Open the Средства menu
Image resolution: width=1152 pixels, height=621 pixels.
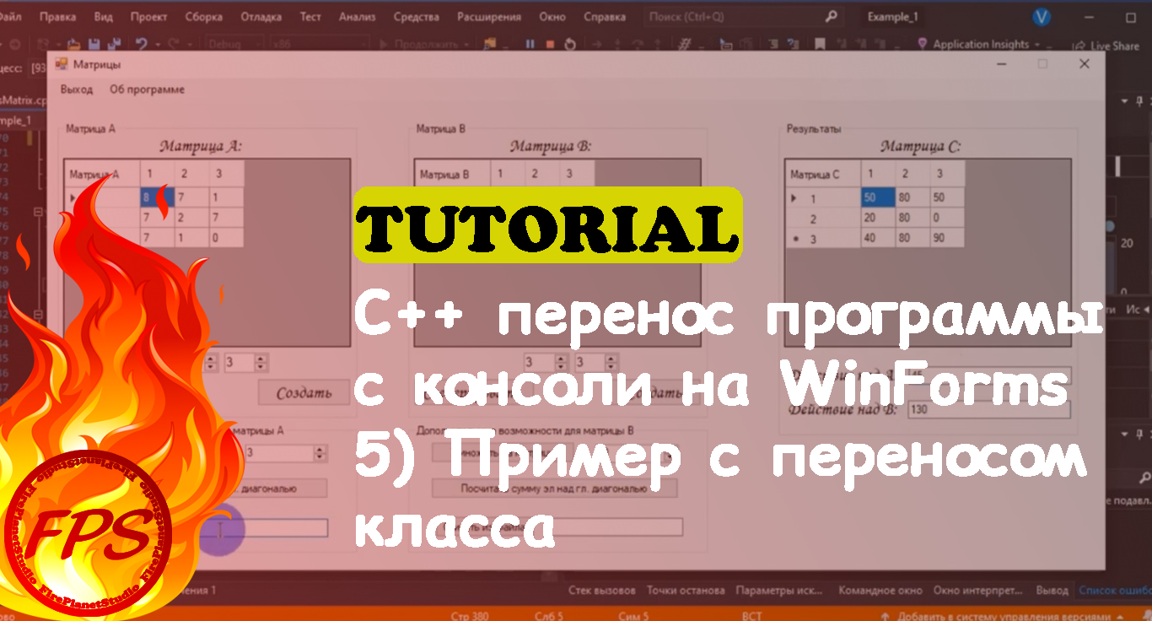pyautogui.click(x=416, y=17)
